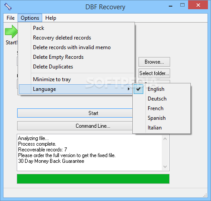Click 'Please order the full version' line
Viewport: 211px width, 201px height.
(67, 155)
